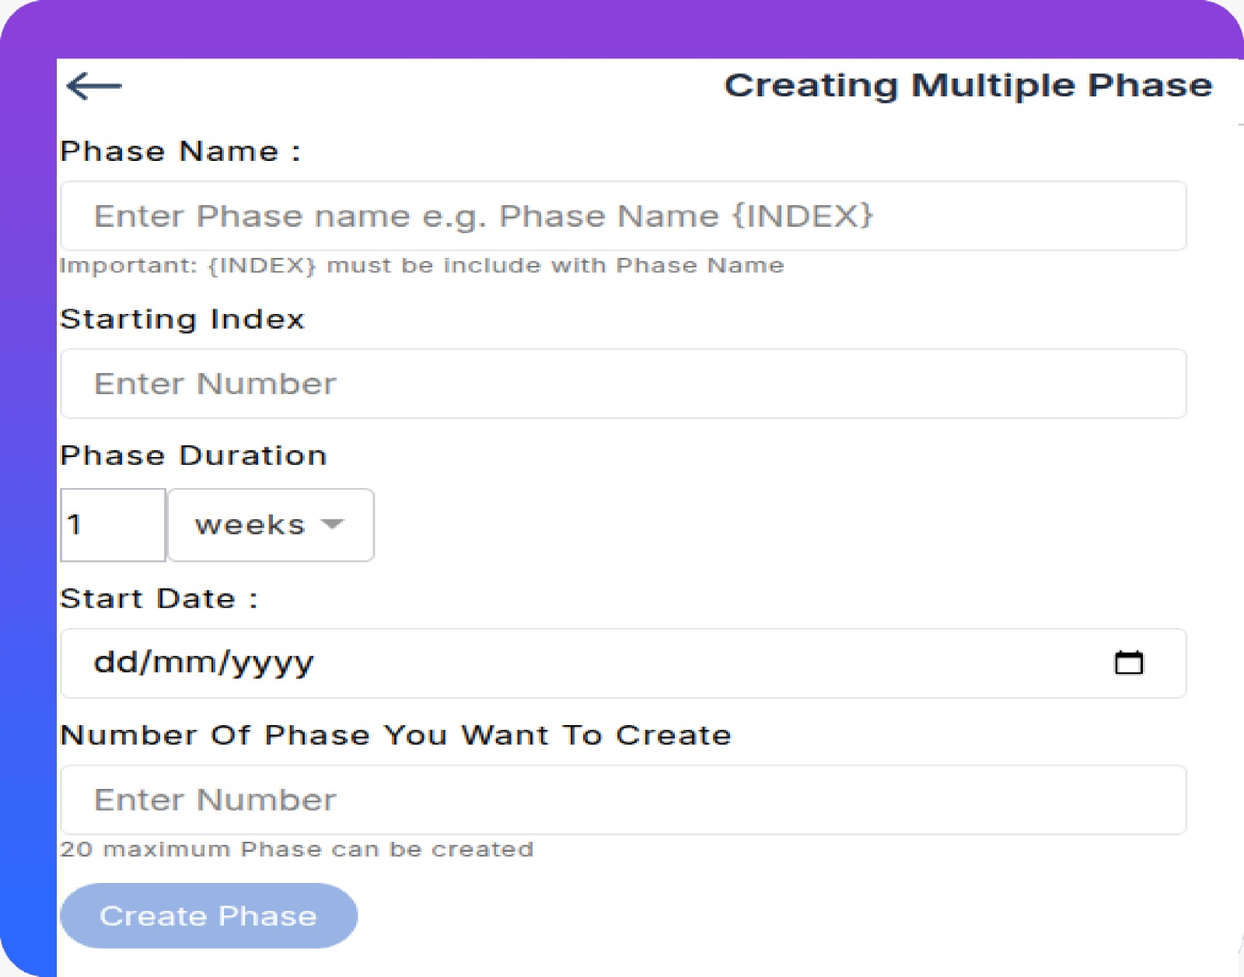
Task: Click the value 1 in duration box
Action: coord(75,525)
